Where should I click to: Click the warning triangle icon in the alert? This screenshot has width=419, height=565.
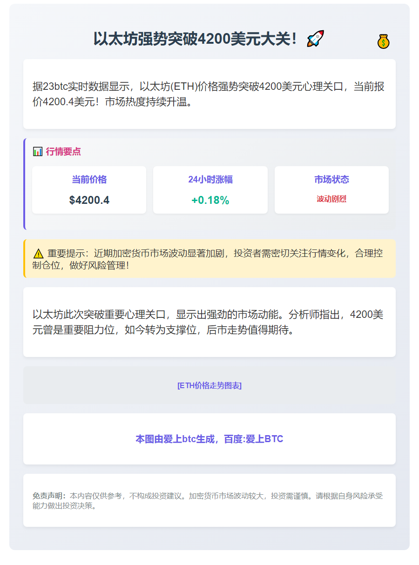(38, 254)
